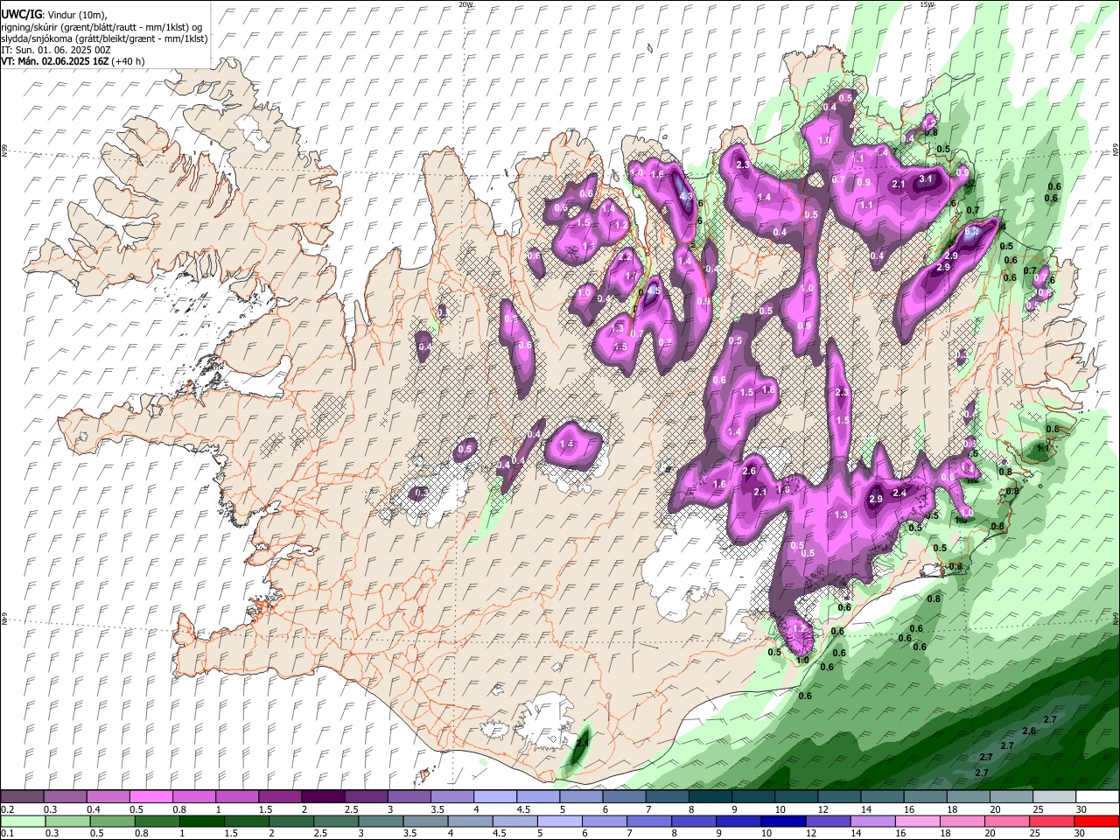The height and width of the screenshot is (840, 1120).
Task: Click the bold "VT: Mán. 02.06.2025 16Z" text
Action: click(54, 61)
